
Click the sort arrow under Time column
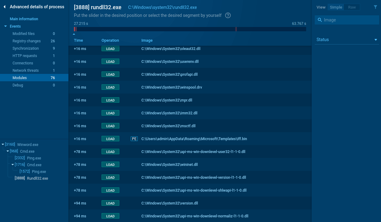[74, 34]
